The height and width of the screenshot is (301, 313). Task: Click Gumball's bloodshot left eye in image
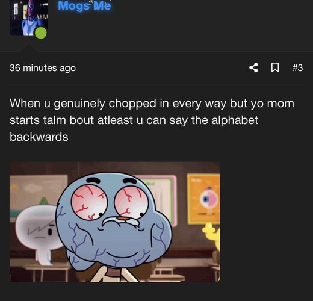click(x=89, y=202)
